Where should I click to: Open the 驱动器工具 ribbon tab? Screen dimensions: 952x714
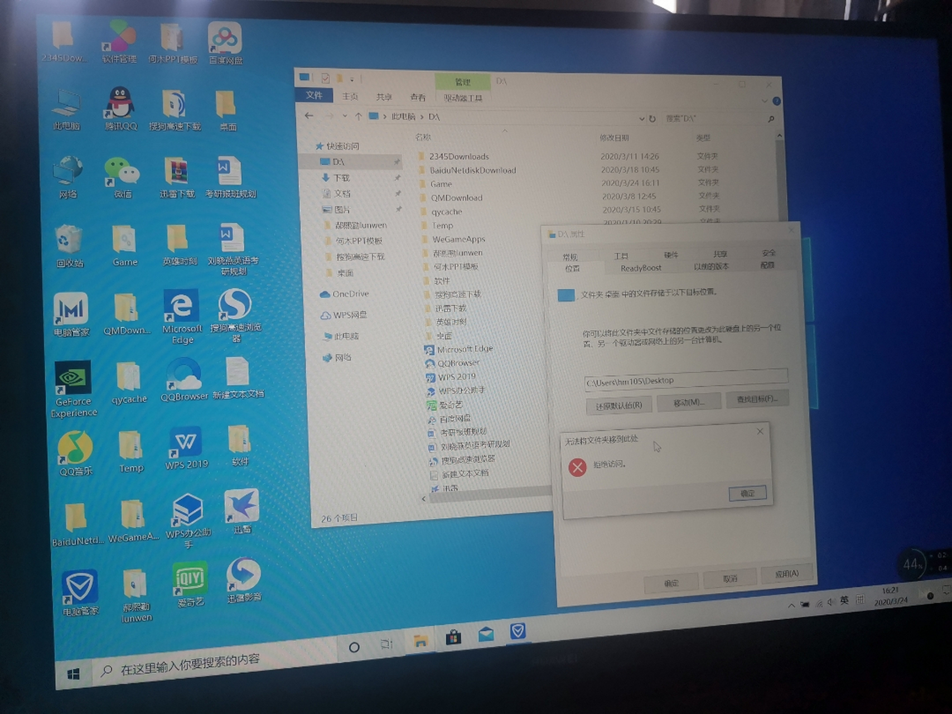[463, 98]
